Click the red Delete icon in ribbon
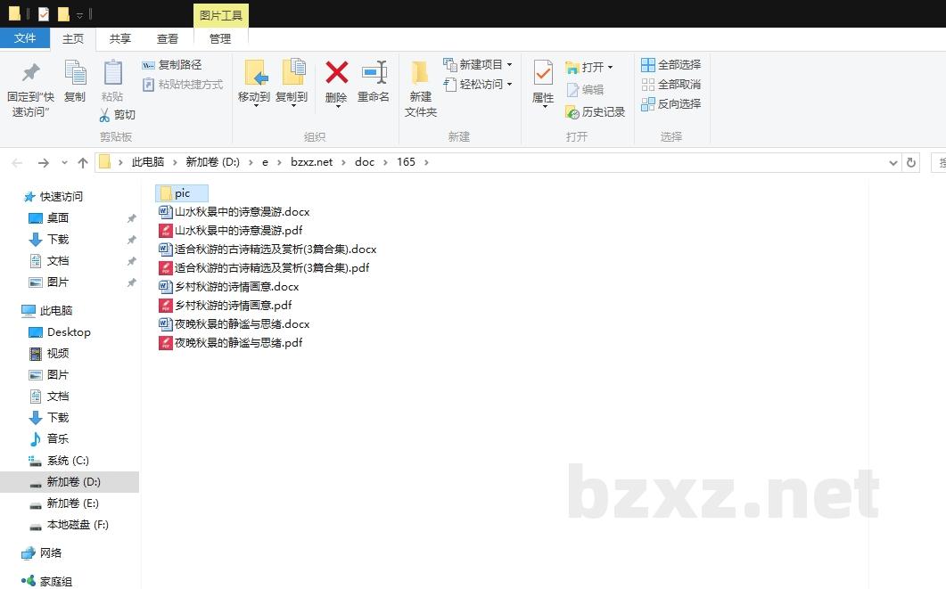Image resolution: width=946 pixels, height=589 pixels. coord(336,73)
